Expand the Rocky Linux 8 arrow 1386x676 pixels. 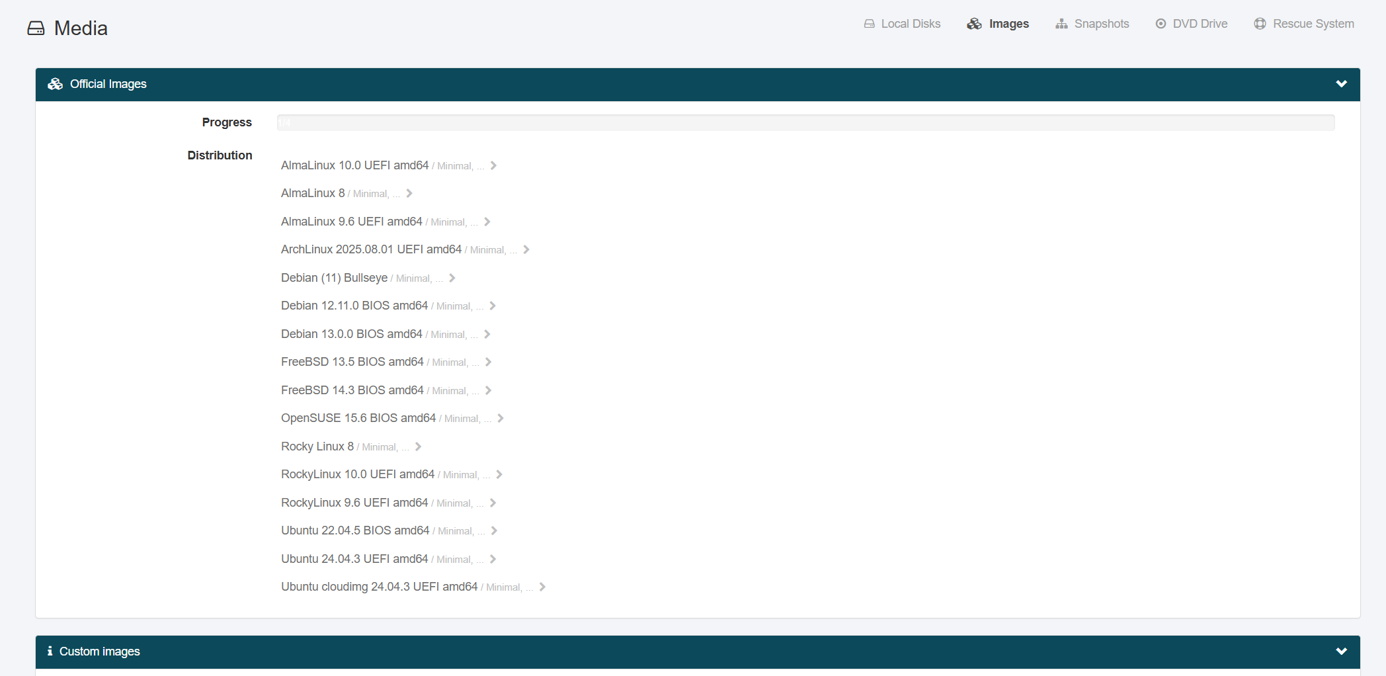point(418,446)
